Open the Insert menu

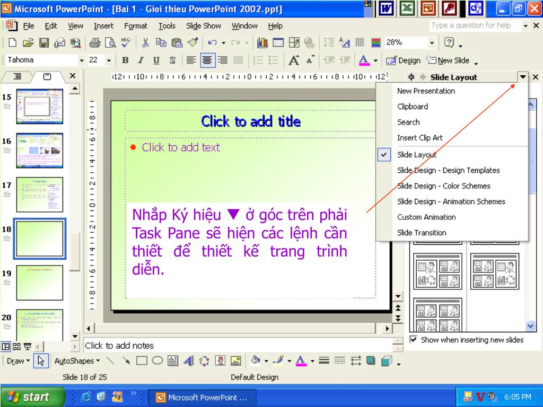pyautogui.click(x=103, y=26)
